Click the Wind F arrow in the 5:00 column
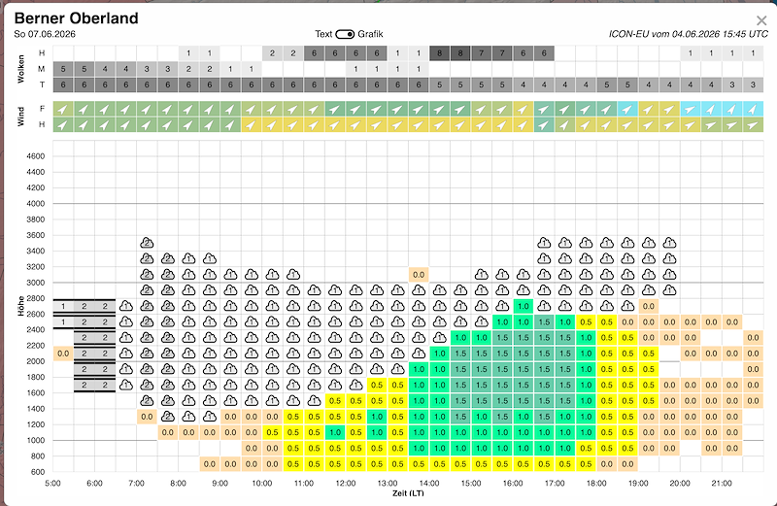Image resolution: width=777 pixels, height=506 pixels. pyautogui.click(x=63, y=109)
